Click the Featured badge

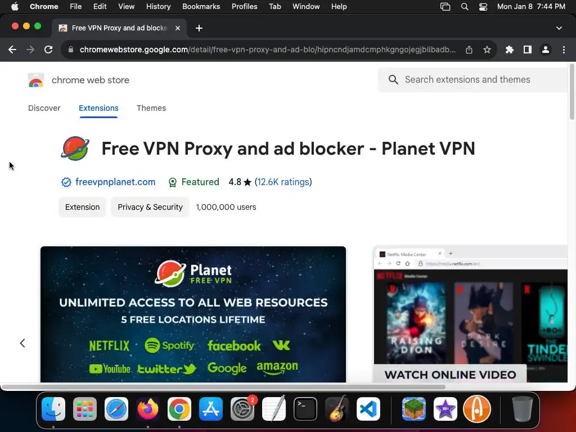click(194, 182)
